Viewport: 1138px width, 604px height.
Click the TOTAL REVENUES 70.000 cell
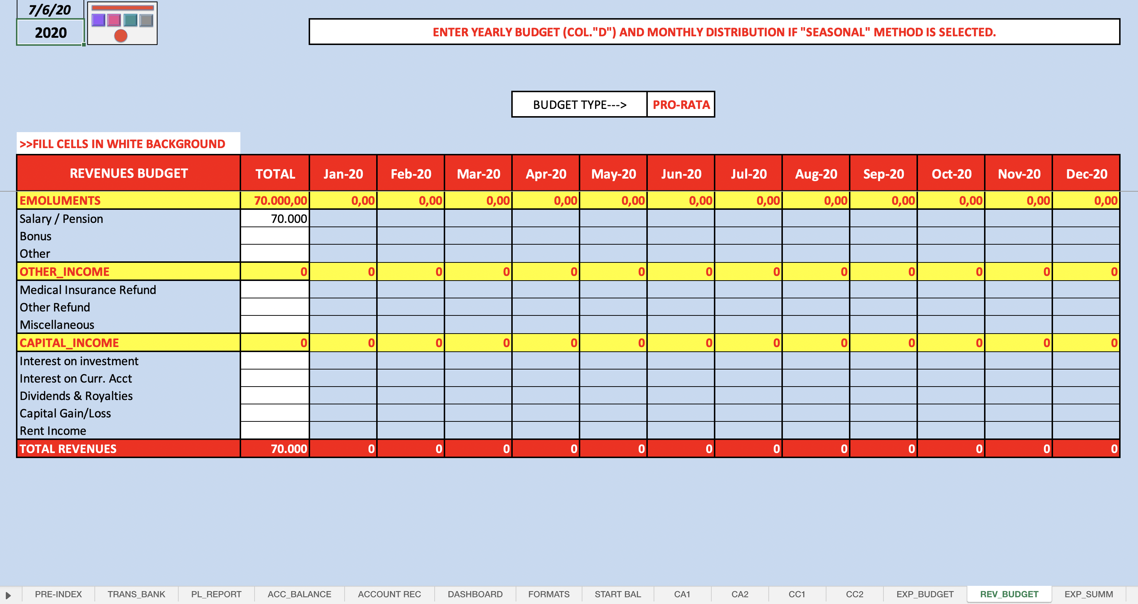tap(275, 449)
